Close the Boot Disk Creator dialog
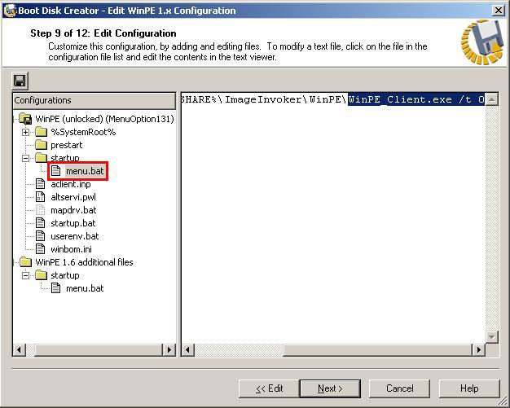This screenshot has height=408, width=510. pyautogui.click(x=499, y=11)
